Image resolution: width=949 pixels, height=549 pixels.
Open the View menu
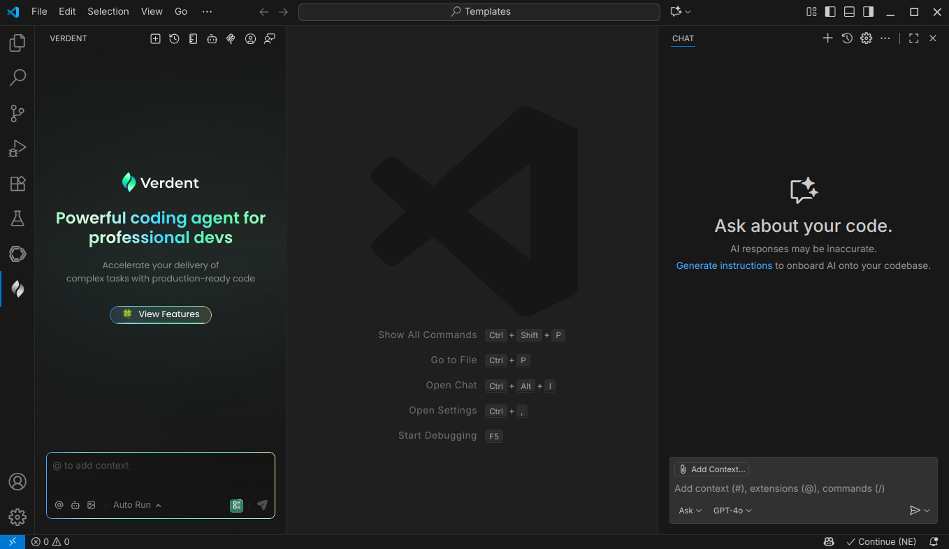(x=152, y=12)
